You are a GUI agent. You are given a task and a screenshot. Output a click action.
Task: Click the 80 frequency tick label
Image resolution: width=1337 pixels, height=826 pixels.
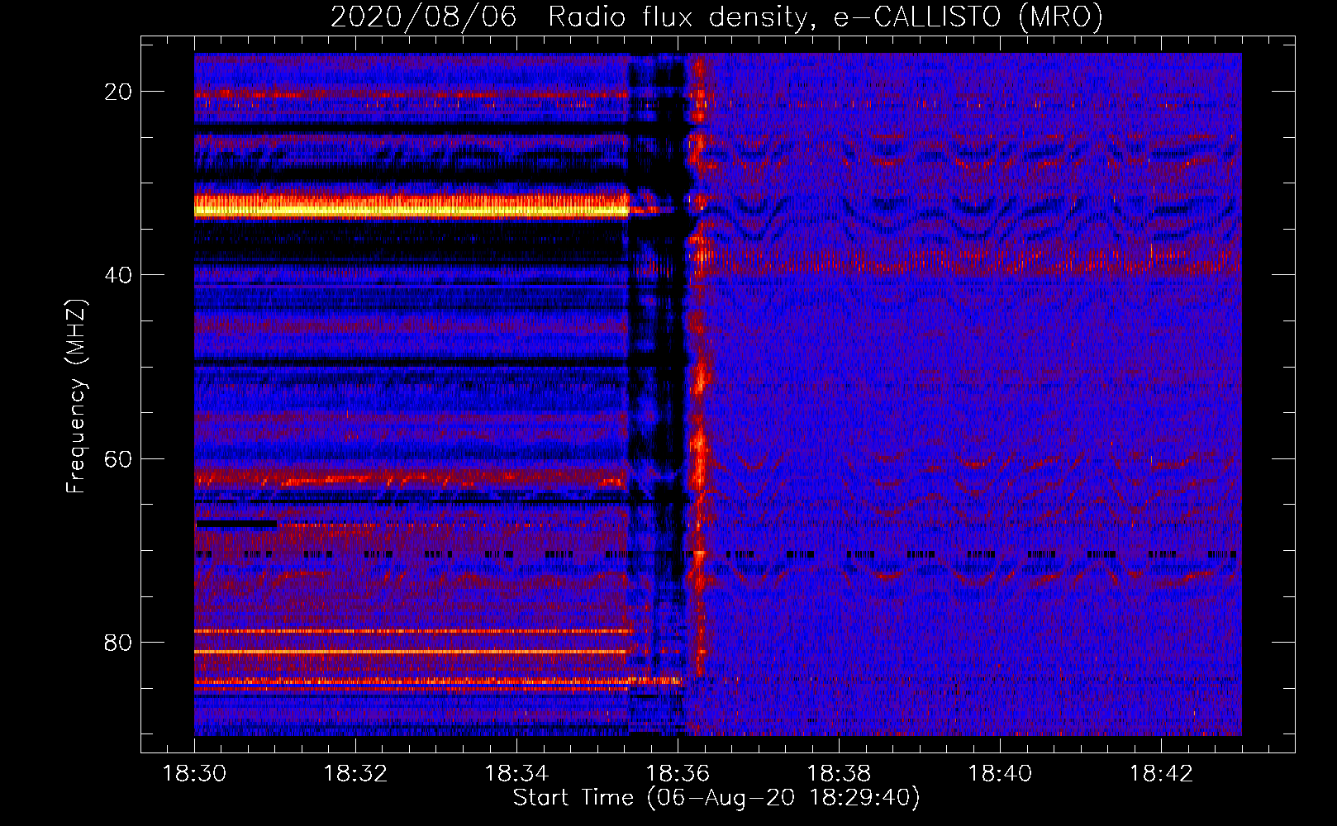point(118,642)
